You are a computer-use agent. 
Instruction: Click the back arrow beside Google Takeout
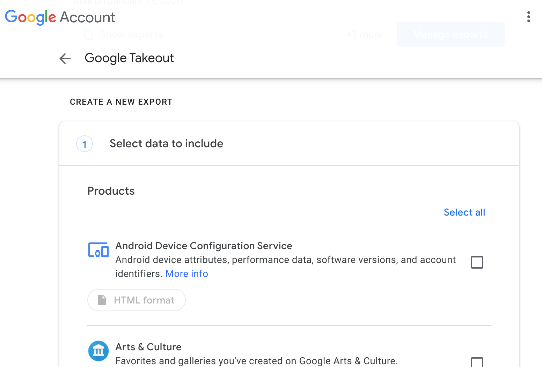tap(65, 58)
